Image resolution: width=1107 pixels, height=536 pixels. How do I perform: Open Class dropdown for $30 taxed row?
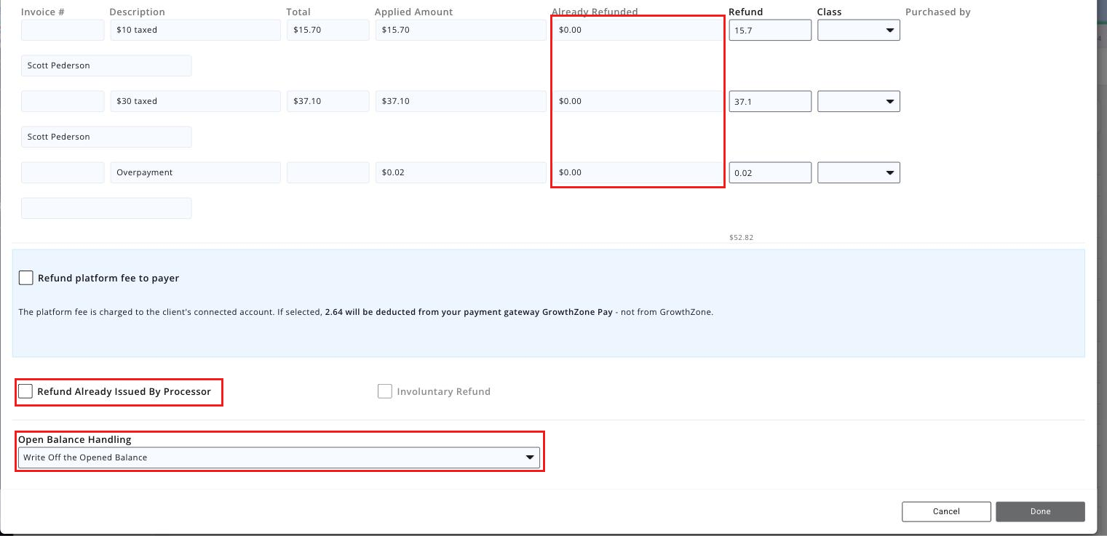859,101
